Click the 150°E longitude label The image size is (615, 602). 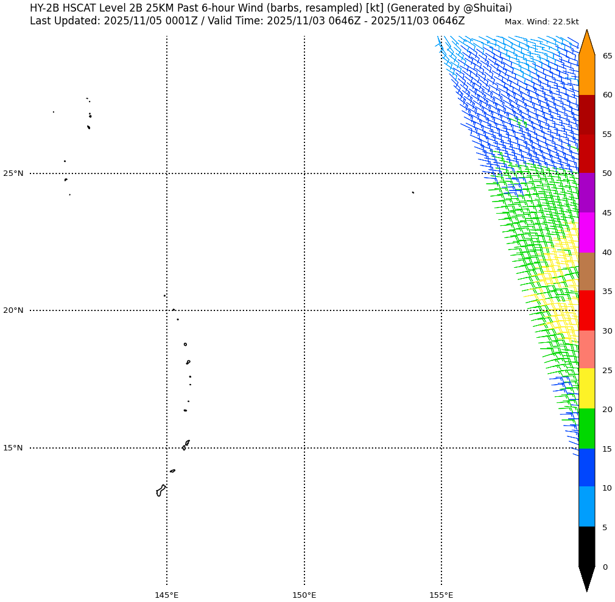point(304,595)
